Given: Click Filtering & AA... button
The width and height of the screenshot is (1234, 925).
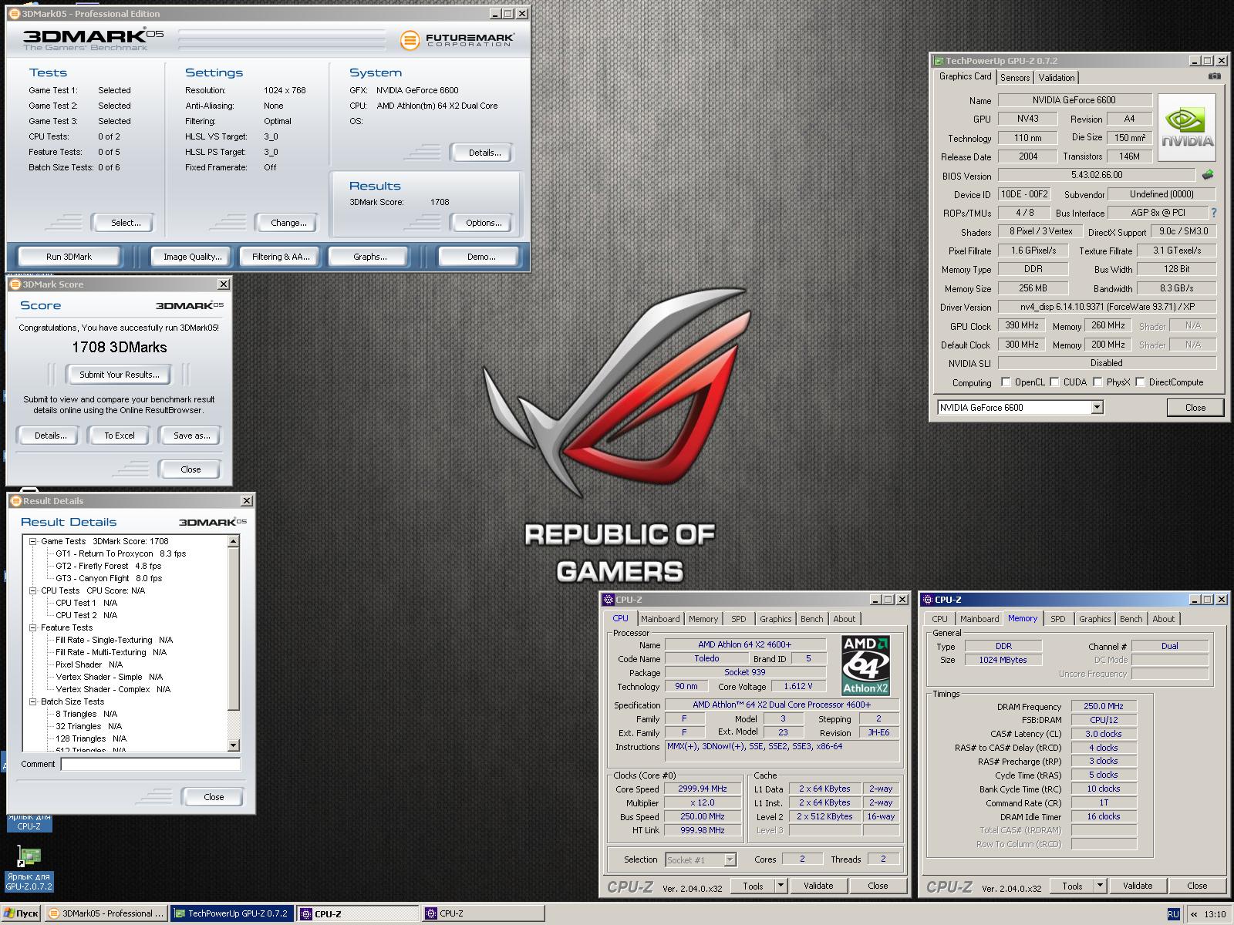Looking at the screenshot, I should pos(281,257).
